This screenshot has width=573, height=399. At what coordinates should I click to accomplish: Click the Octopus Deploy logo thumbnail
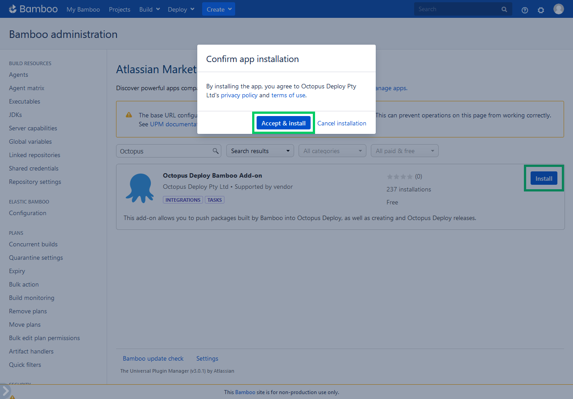139,187
